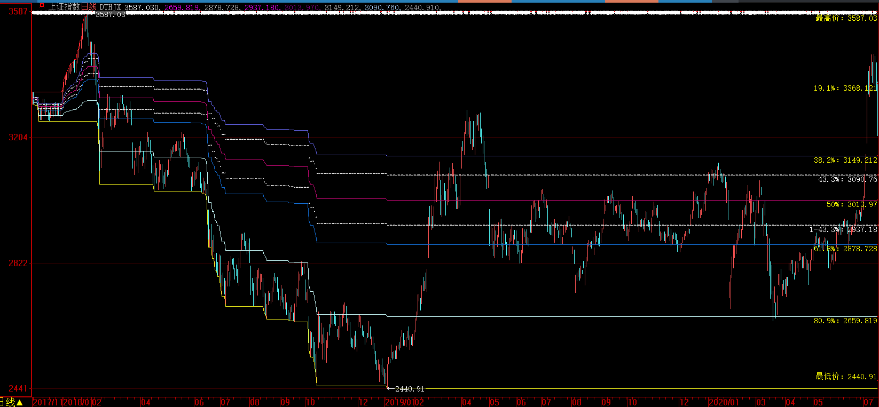Click the 2440.91 low price arrow label

[x=405, y=389]
